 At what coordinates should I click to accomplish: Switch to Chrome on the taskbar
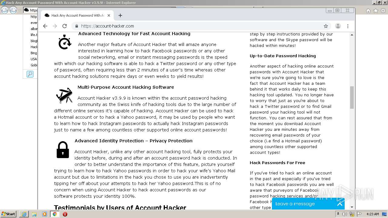click(55, 214)
